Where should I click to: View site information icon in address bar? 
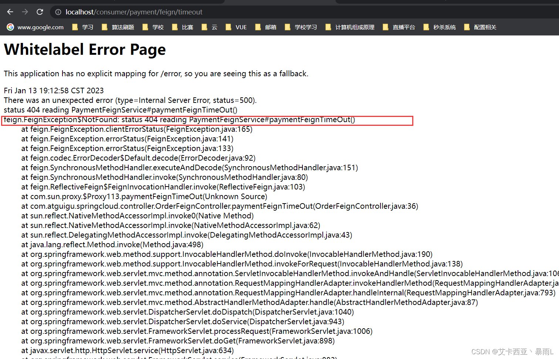coord(58,12)
